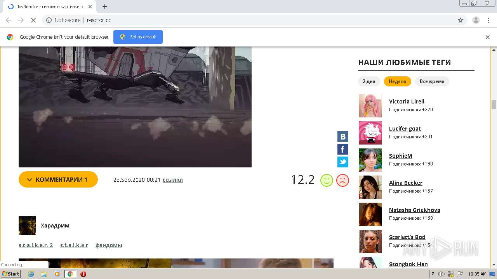Share post on VK icon
This screenshot has height=279, width=497.
[343, 136]
